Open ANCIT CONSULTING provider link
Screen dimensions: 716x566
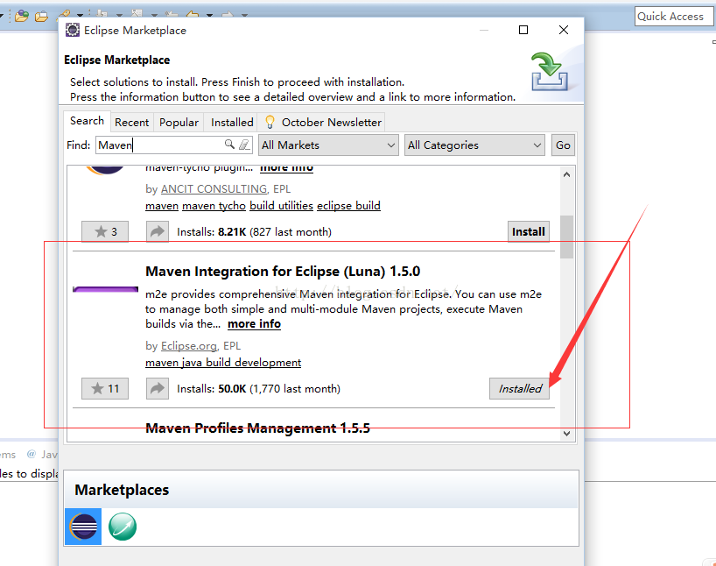coord(214,189)
